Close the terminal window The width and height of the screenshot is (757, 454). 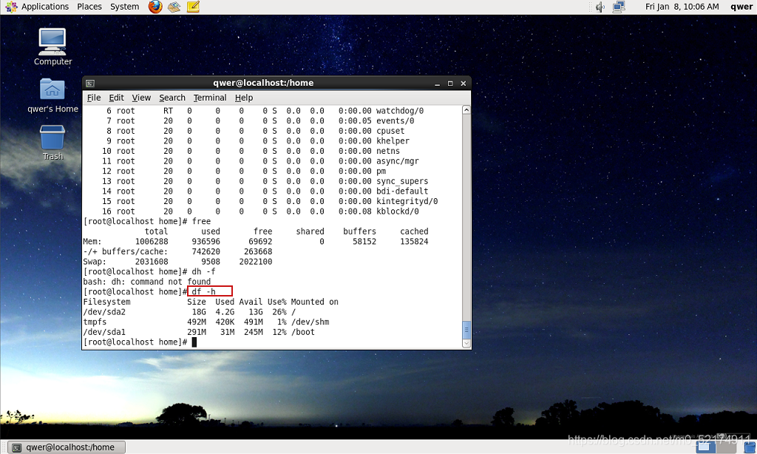pyautogui.click(x=464, y=84)
